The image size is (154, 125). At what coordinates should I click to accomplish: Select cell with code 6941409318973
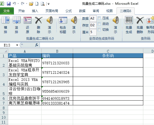pyautogui.click(x=57, y=98)
